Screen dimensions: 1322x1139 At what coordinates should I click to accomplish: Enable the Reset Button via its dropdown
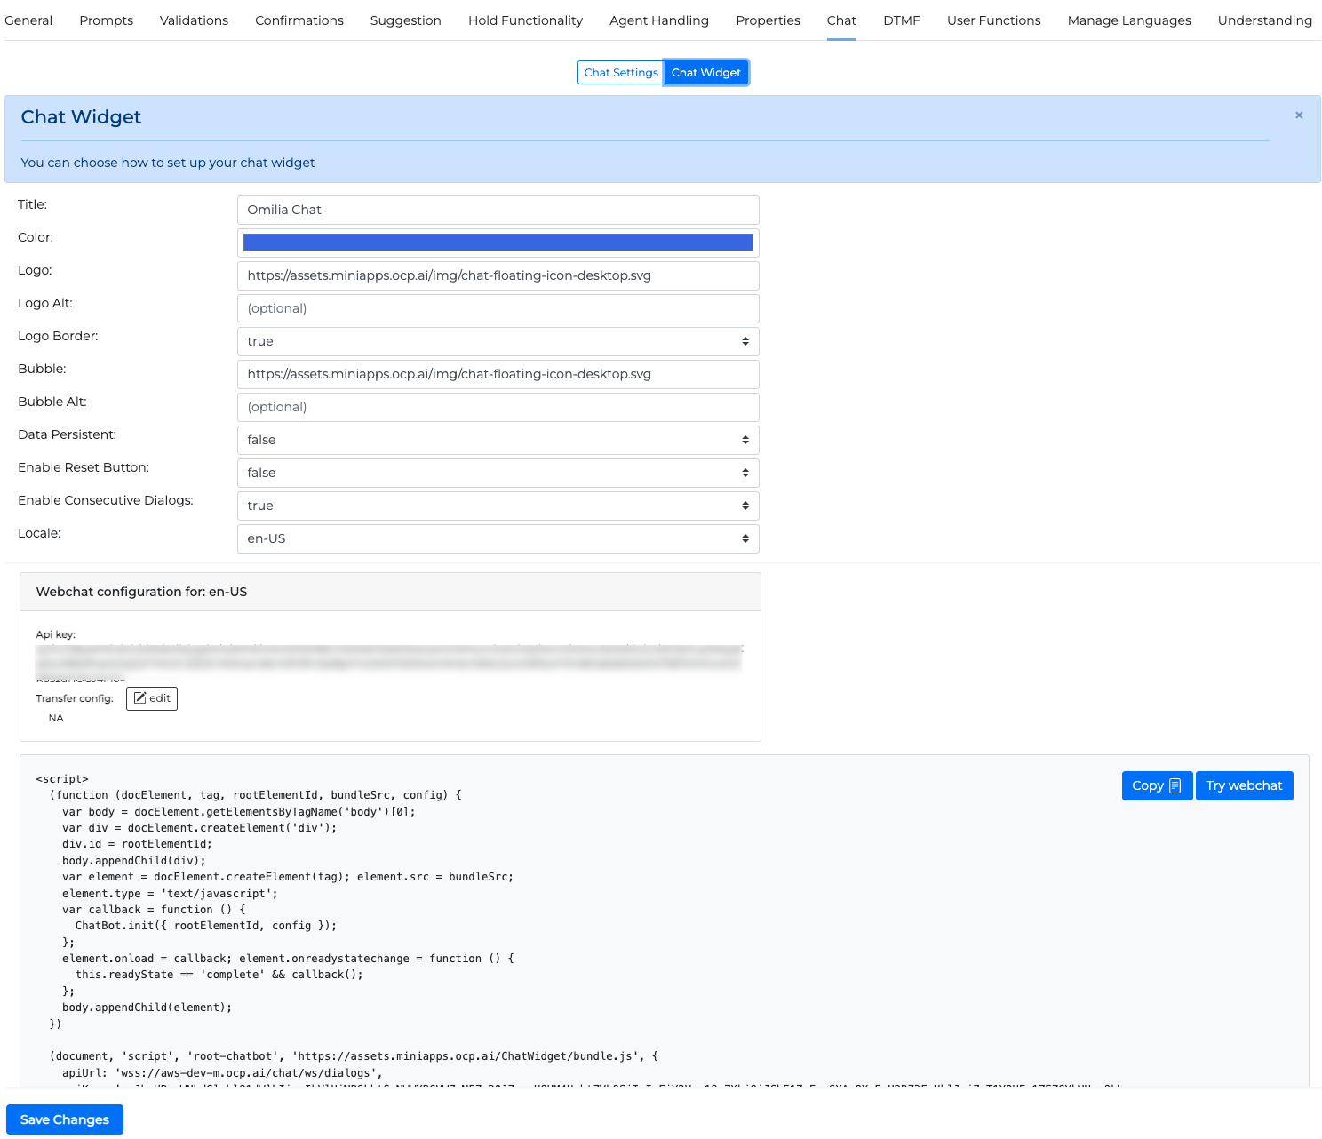pyautogui.click(x=498, y=473)
